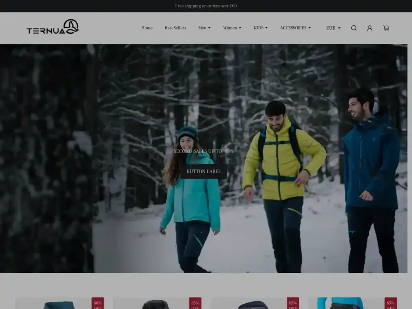Click the Ternua logo

click(x=53, y=27)
